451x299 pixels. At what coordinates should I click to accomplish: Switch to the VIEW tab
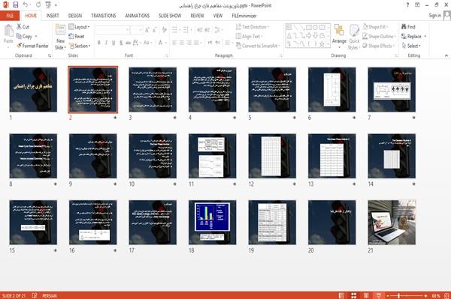pos(218,16)
